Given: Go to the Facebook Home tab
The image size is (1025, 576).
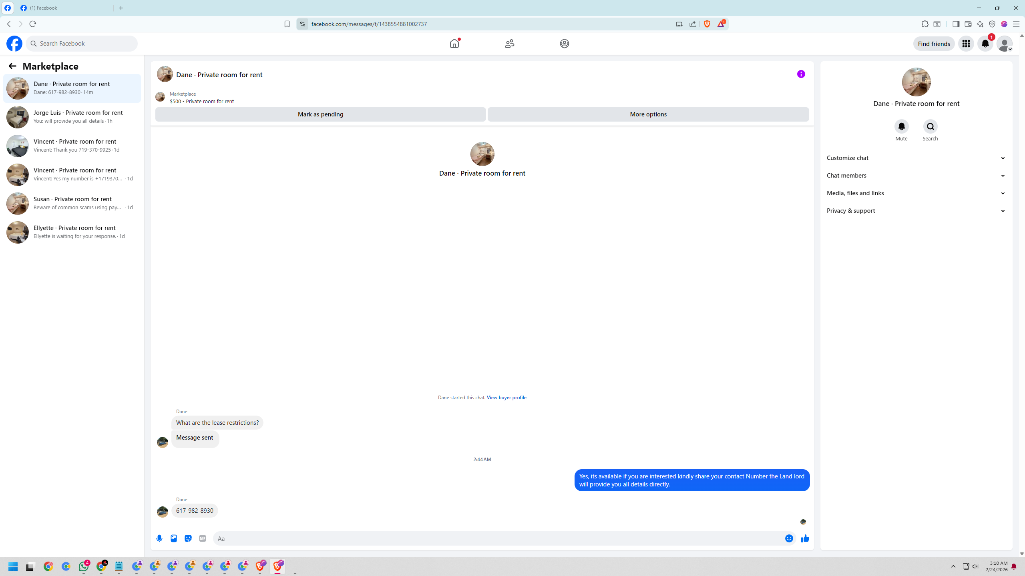Looking at the screenshot, I should tap(454, 44).
